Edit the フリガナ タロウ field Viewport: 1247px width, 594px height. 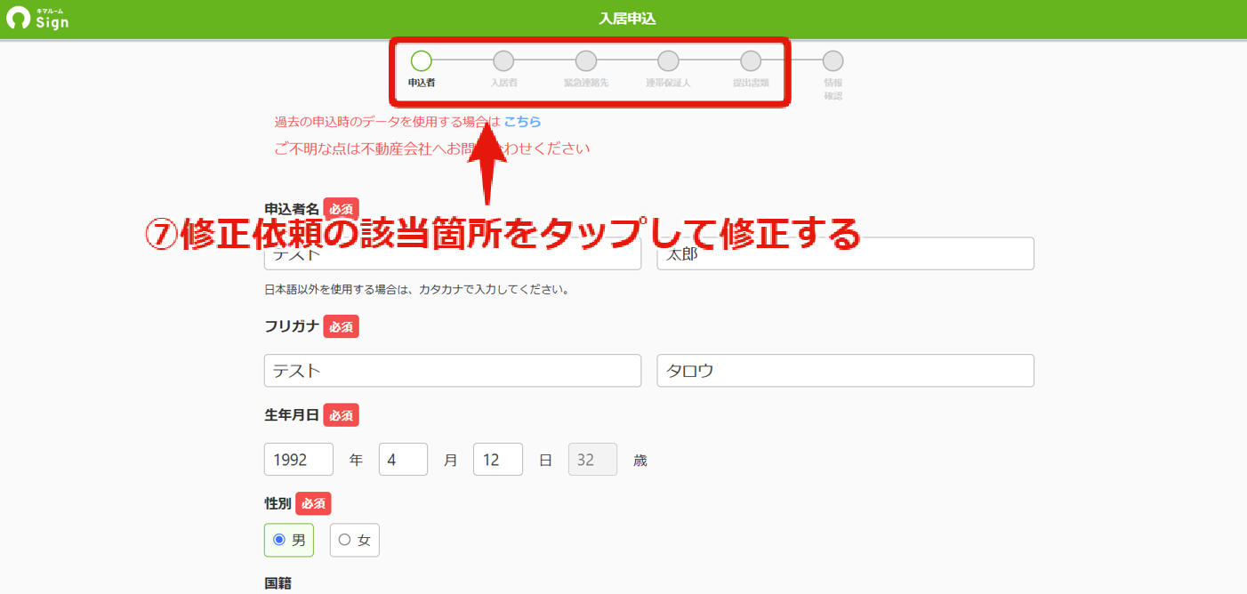point(846,371)
